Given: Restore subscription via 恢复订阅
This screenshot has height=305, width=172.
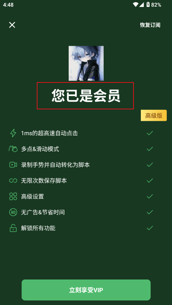Looking at the screenshot, I should [150, 25].
